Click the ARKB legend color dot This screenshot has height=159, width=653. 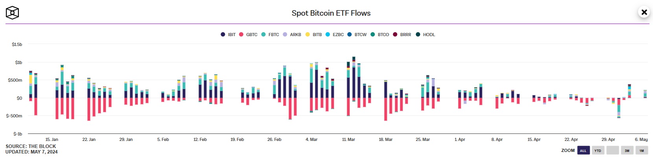pyautogui.click(x=285, y=35)
